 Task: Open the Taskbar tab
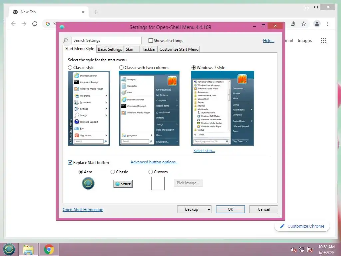[x=149, y=49]
